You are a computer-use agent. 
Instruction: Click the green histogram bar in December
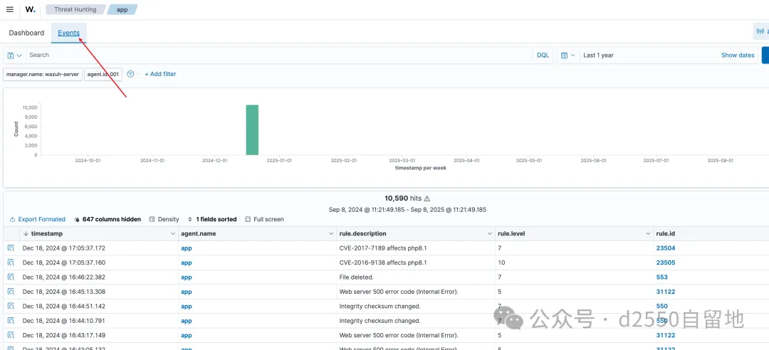[252, 129]
